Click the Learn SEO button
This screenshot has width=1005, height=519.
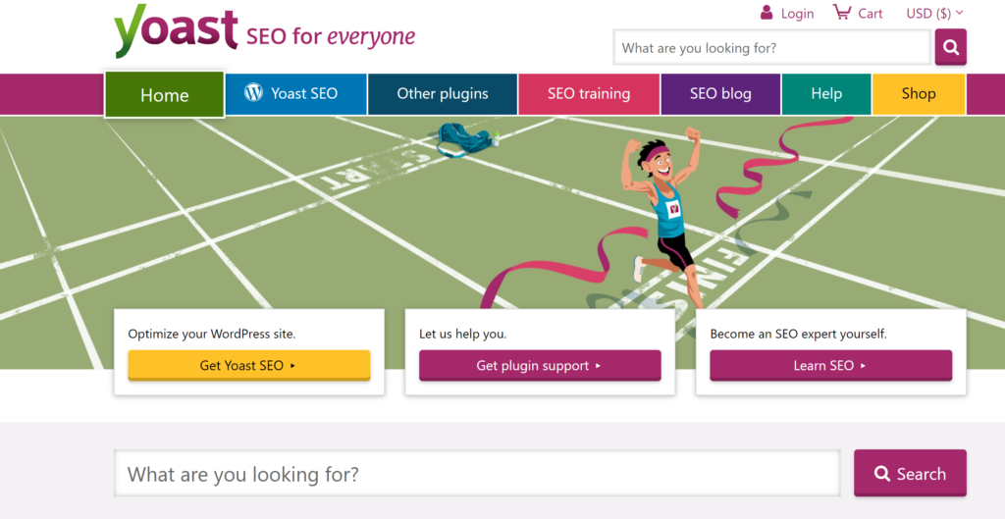click(830, 366)
